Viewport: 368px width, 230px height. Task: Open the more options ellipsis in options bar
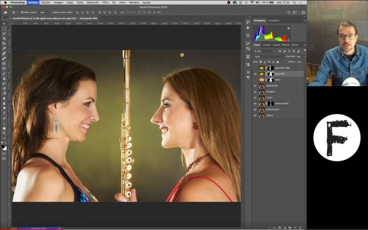coord(122,12)
